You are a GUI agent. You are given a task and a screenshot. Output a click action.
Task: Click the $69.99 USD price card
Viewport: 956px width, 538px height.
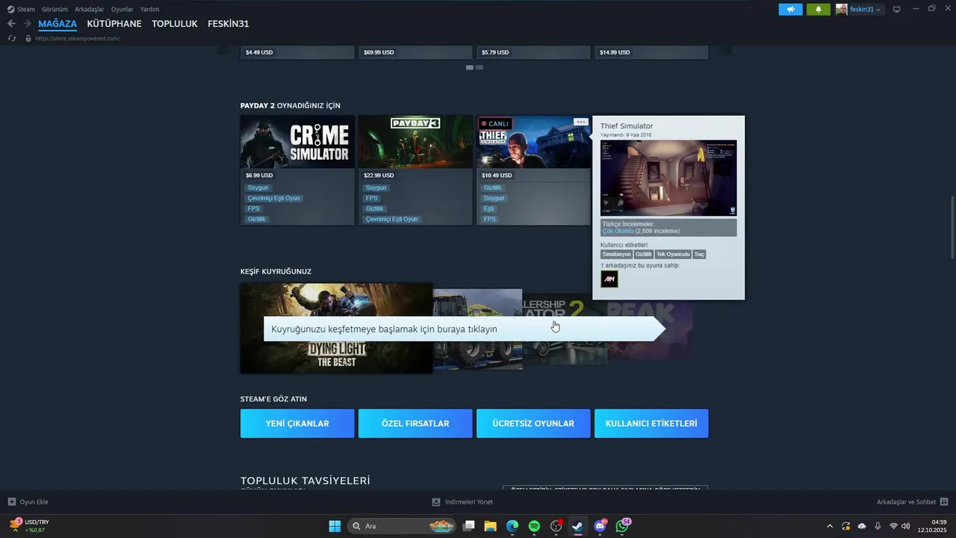click(x=415, y=52)
